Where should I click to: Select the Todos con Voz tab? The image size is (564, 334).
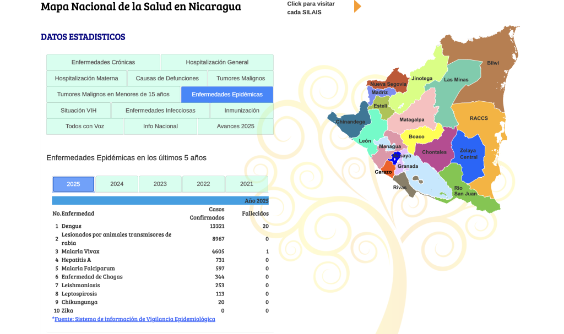[x=84, y=126]
